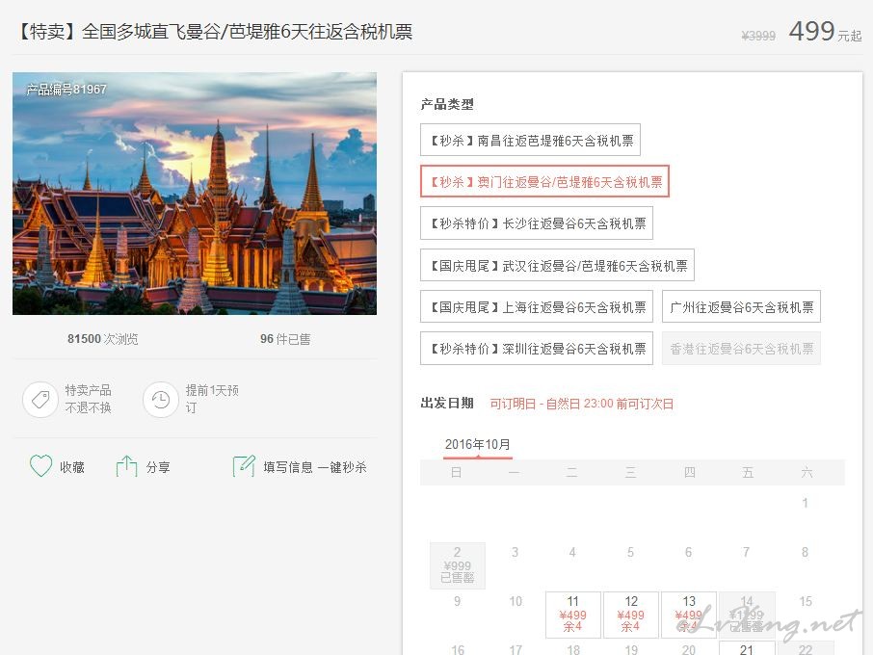
Task: Click 分享 share link text
Action: pos(158,467)
